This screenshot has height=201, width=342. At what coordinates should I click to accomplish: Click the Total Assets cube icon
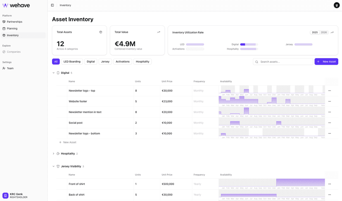(101, 32)
